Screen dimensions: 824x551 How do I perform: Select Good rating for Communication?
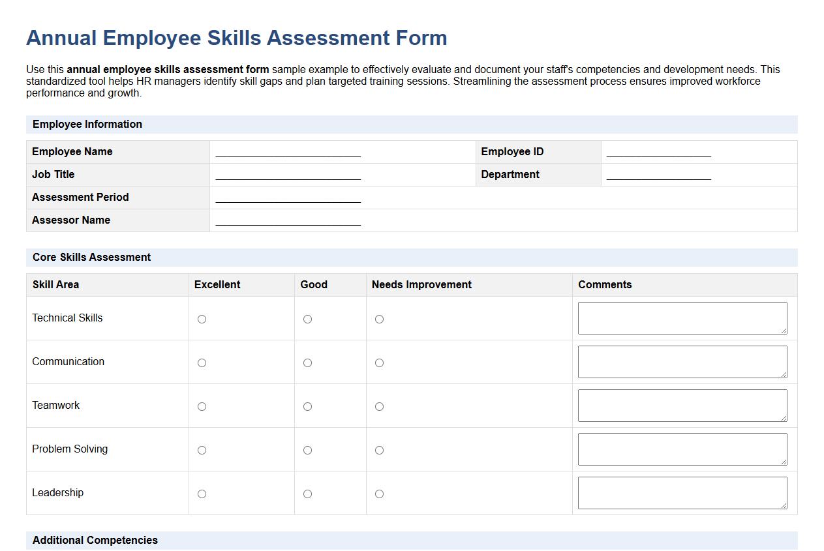click(x=307, y=363)
